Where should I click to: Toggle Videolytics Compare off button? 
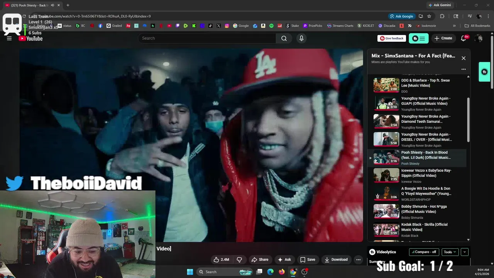424,252
